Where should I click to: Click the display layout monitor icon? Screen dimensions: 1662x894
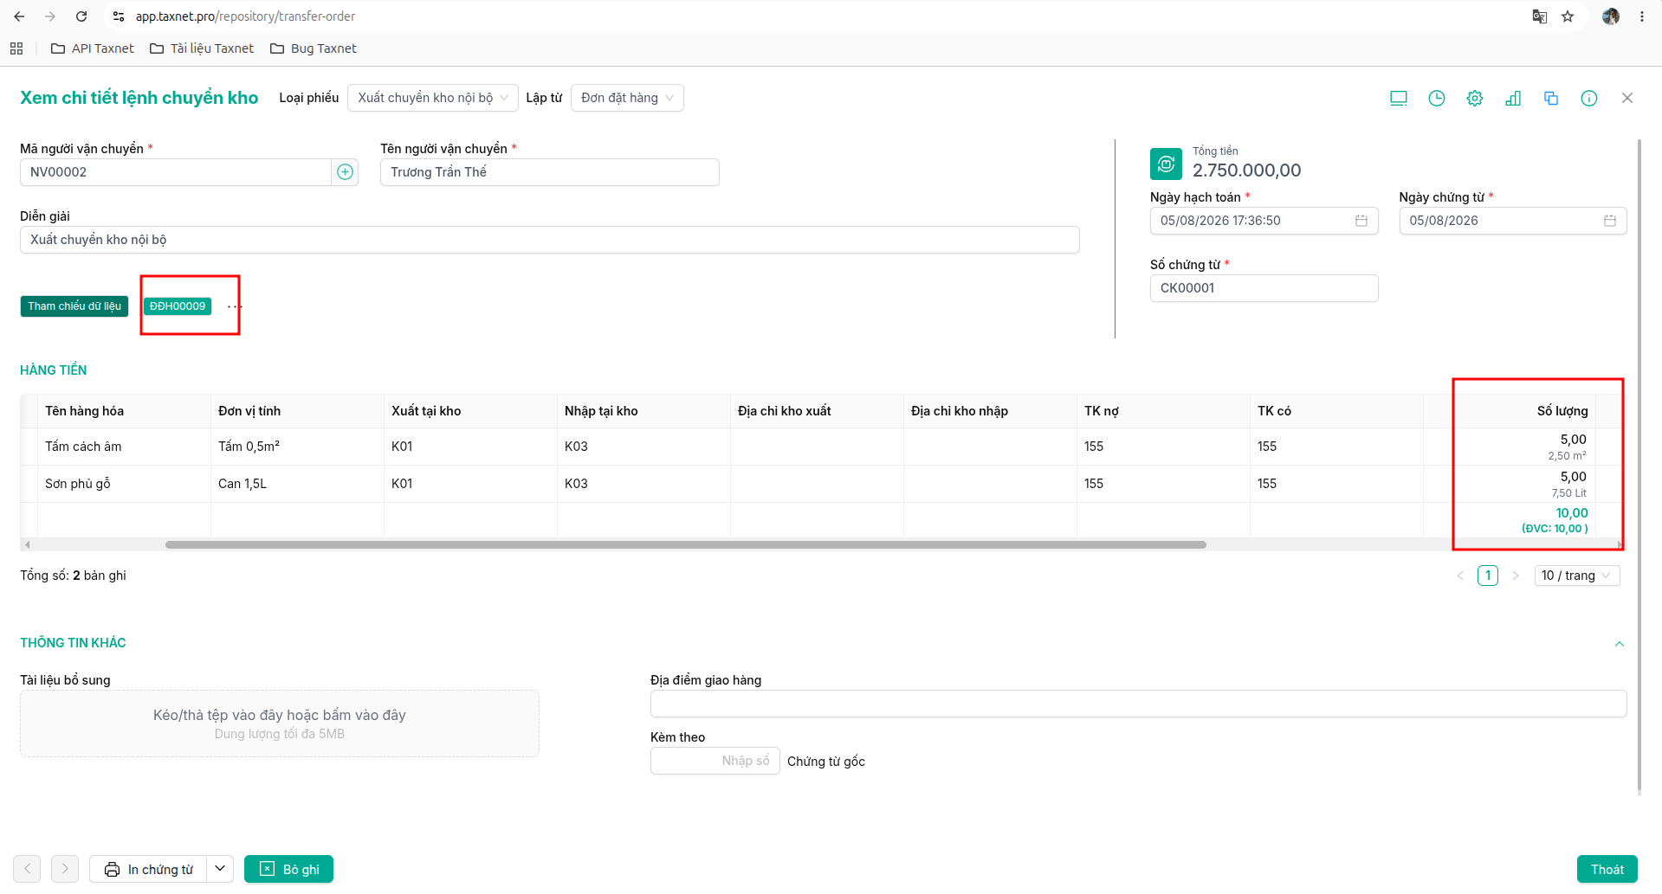tap(1399, 98)
